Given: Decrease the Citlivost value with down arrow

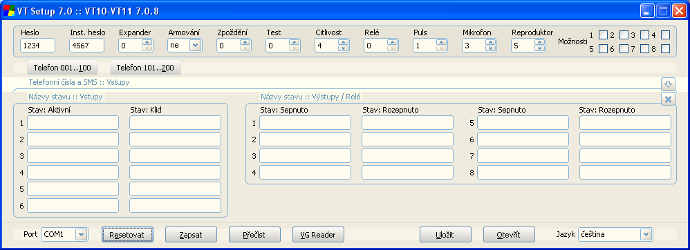Looking at the screenshot, I should point(343,48).
